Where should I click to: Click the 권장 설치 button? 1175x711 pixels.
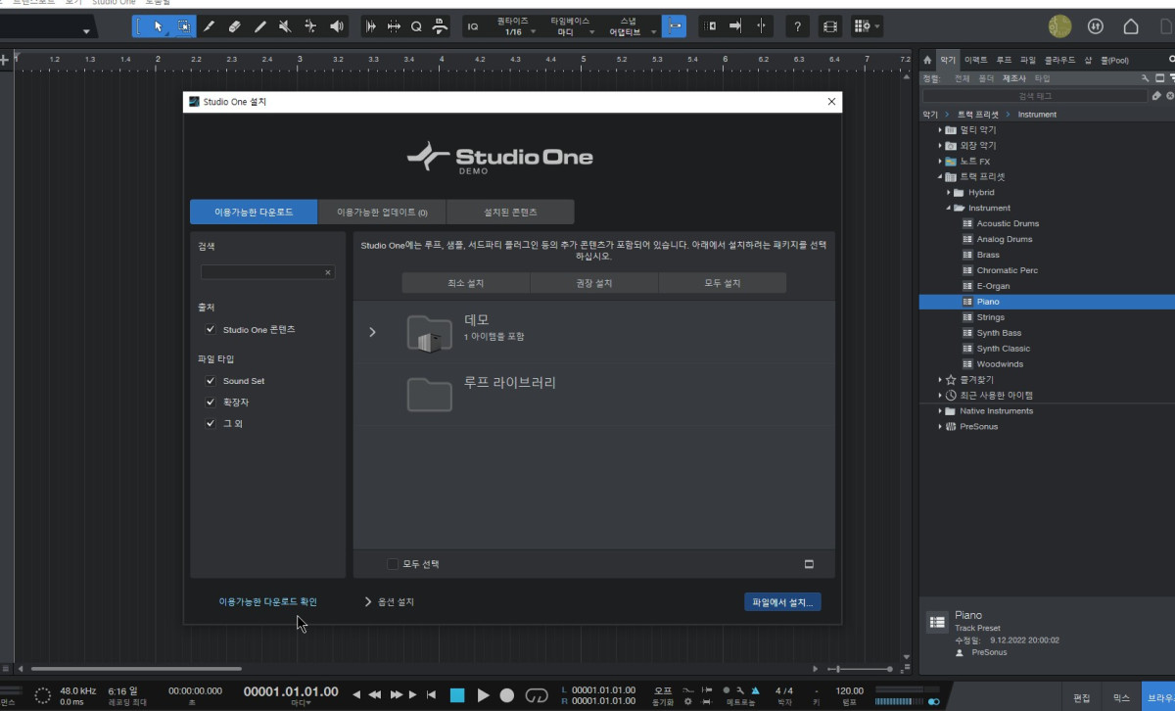(x=594, y=283)
